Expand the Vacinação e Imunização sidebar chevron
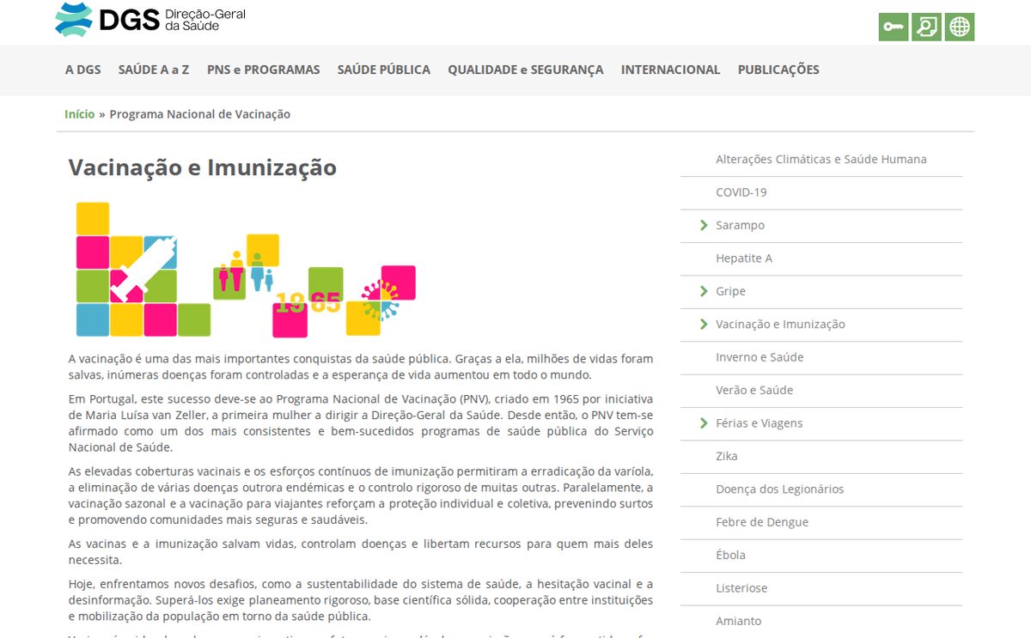 pos(705,324)
